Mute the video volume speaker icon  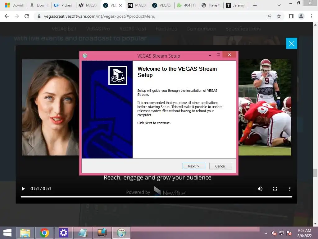pos(260,189)
